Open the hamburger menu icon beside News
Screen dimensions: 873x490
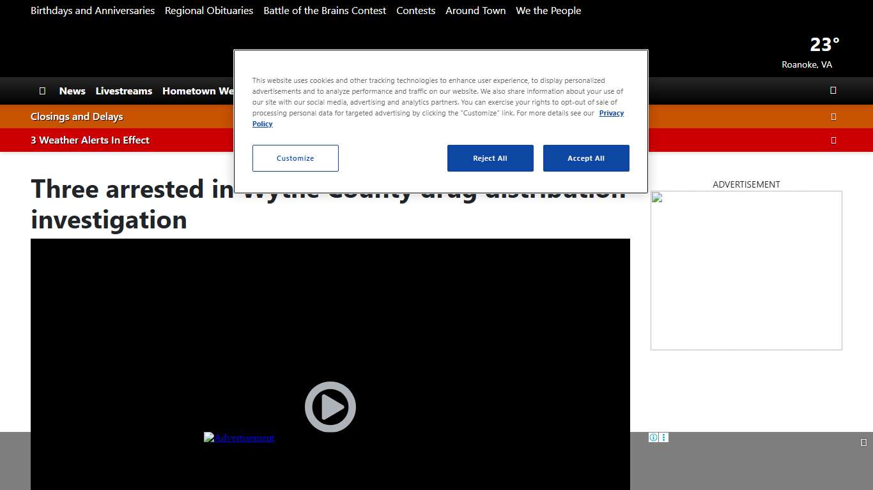[42, 91]
